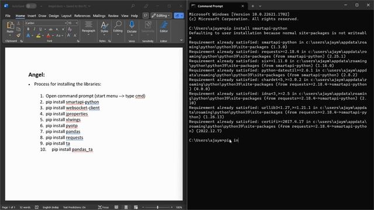
Task: Click the Sensitivity icon
Action: click(x=148, y=24)
